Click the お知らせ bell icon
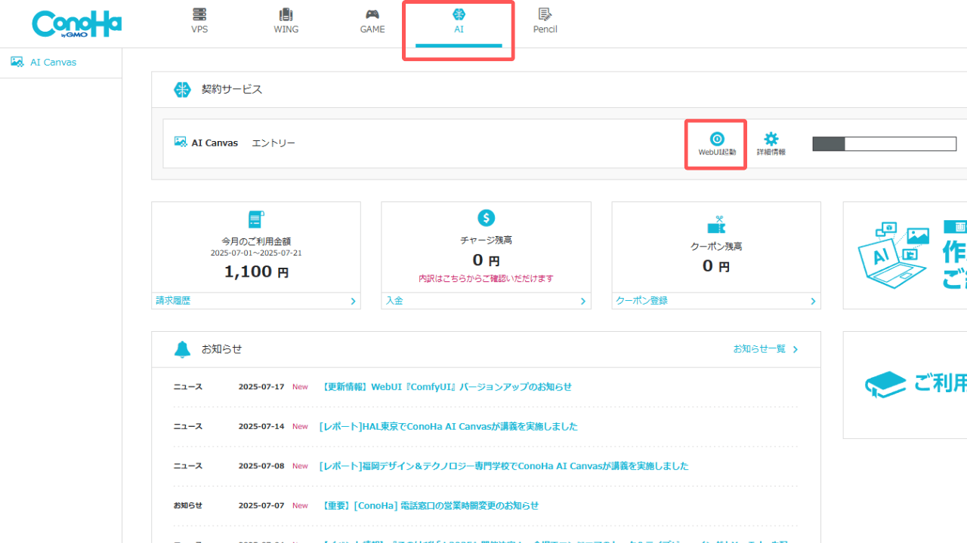967x543 pixels. pos(183,349)
